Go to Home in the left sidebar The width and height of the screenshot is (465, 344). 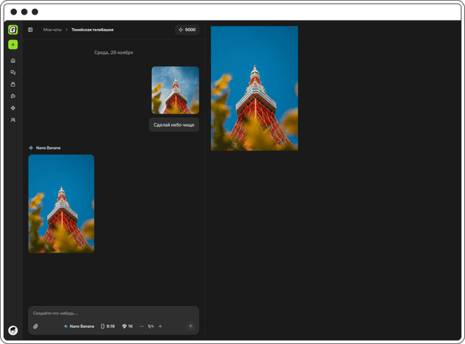coord(12,60)
